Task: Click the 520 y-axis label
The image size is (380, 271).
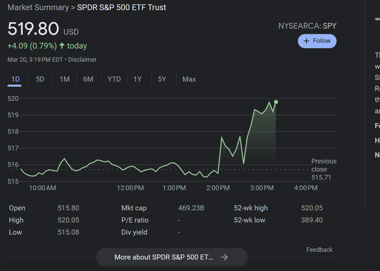Action: click(x=13, y=98)
